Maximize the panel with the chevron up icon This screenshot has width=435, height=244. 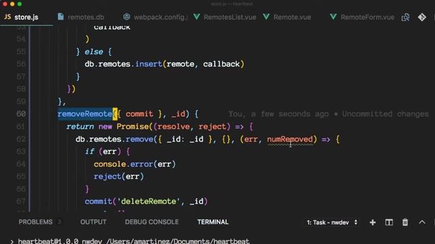click(422, 222)
